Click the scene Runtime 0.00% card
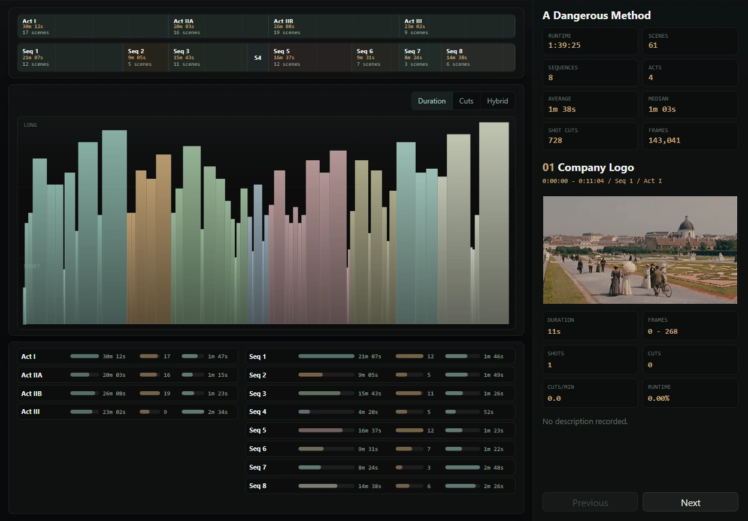The image size is (748, 521). (x=691, y=393)
